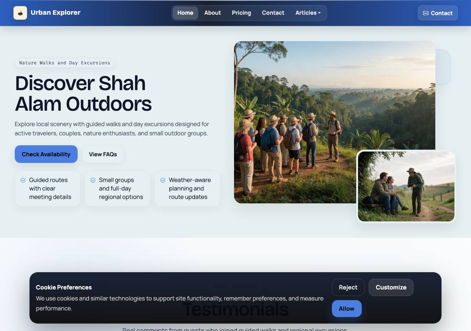Screen dimensions: 471x331
Task: Click the 'Guided routes with clear meeting details' card
Action: click(47, 188)
